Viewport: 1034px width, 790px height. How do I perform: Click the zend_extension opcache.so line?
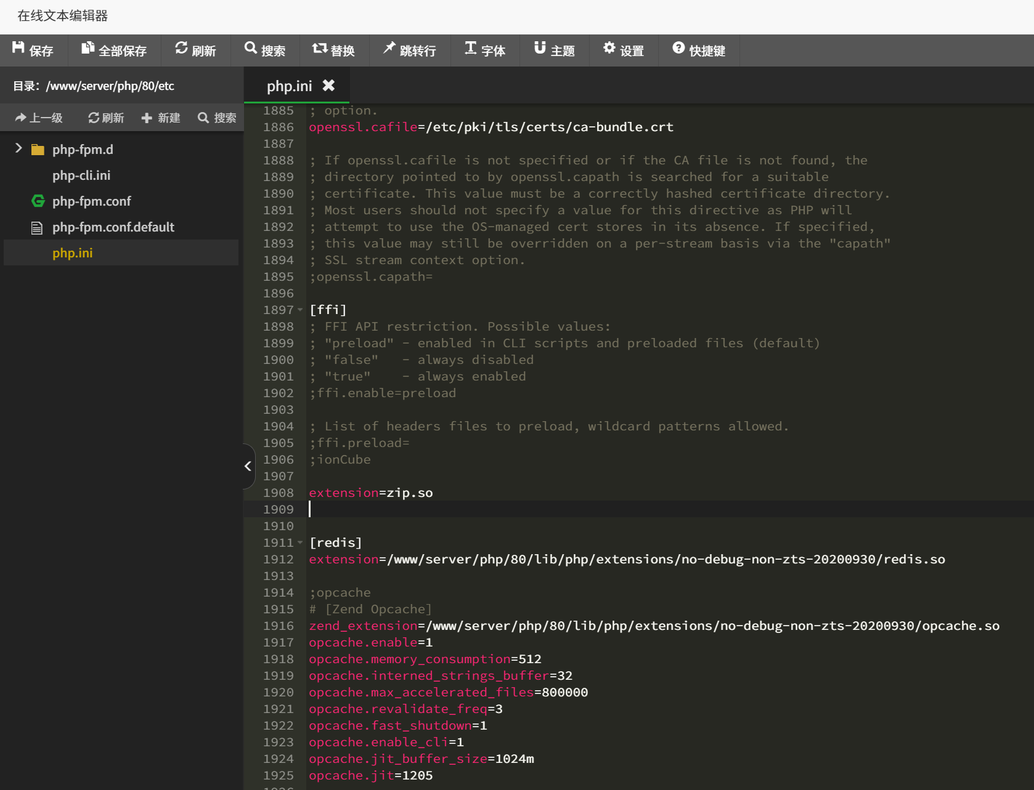(x=654, y=626)
